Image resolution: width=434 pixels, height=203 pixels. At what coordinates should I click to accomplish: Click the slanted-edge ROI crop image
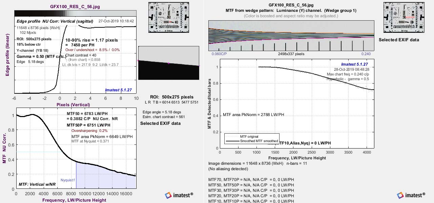tap(169, 63)
